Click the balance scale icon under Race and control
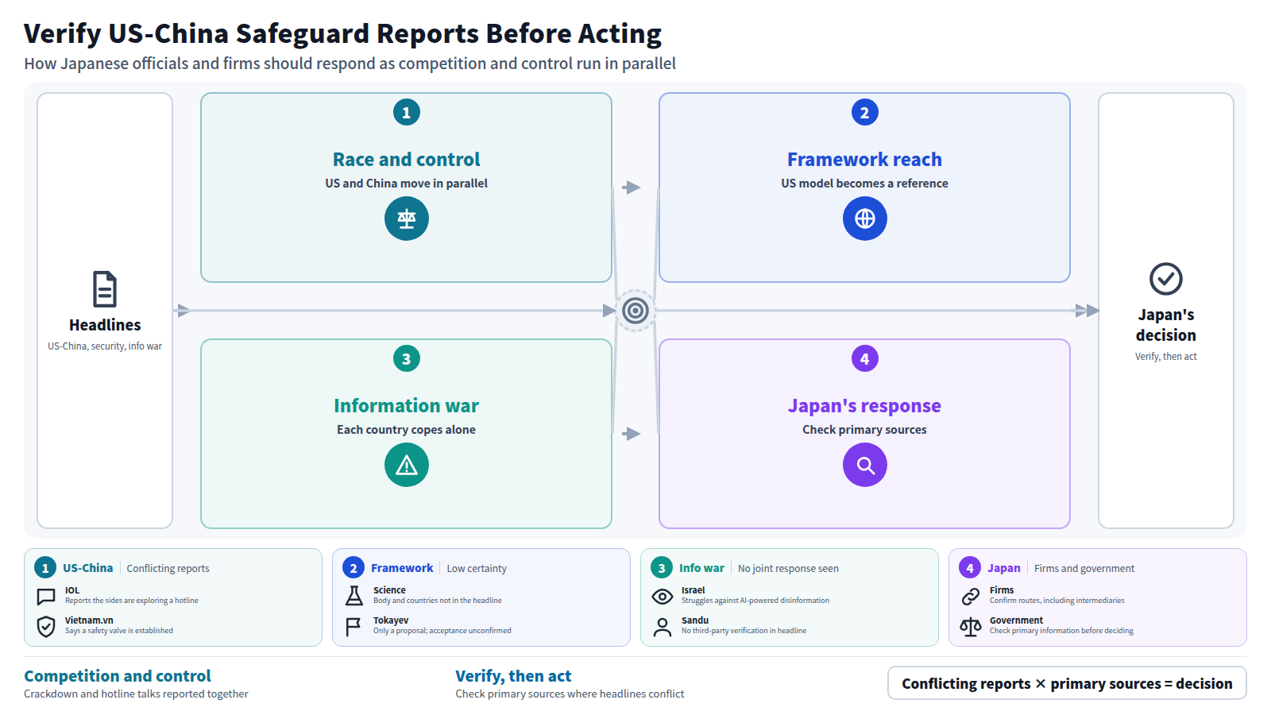This screenshot has width=1271, height=715. [x=407, y=218]
